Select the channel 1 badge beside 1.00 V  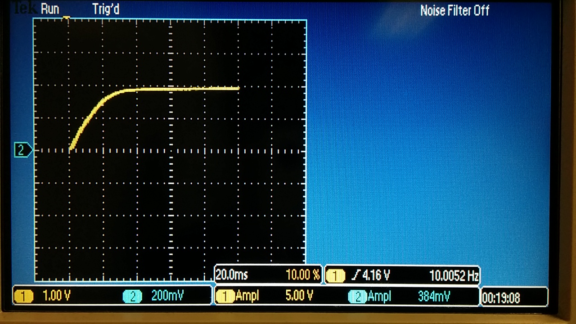tap(24, 296)
